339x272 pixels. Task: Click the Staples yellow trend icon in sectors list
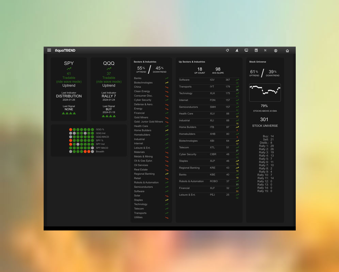167,200
